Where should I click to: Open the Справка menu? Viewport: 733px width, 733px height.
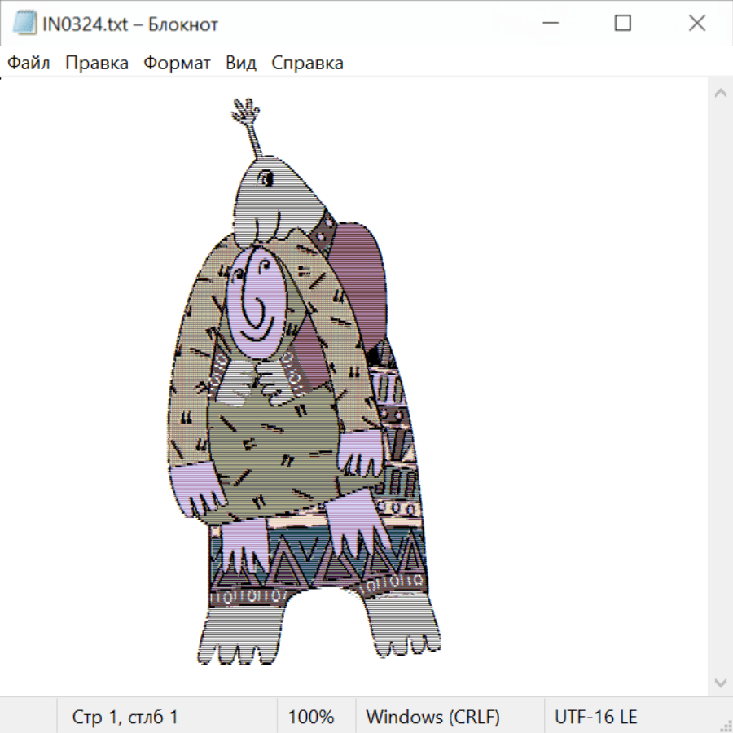pos(307,64)
